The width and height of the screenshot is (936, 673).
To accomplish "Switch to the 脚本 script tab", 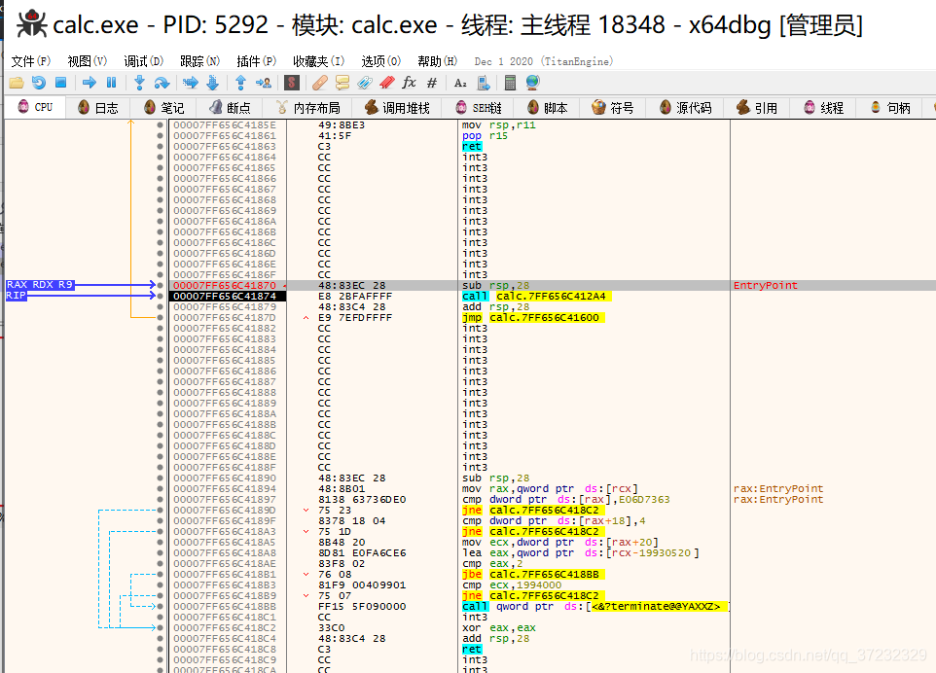I will click(x=548, y=108).
